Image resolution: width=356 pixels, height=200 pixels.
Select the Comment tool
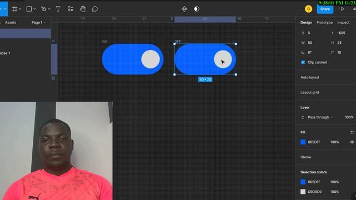pyautogui.click(x=95, y=9)
